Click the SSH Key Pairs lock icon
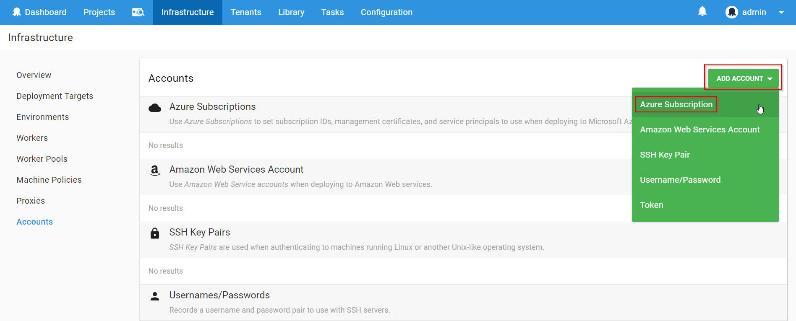This screenshot has width=796, height=321. [x=155, y=233]
